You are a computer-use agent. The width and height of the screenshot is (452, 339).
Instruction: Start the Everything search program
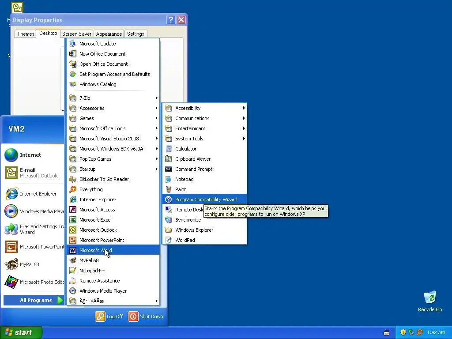click(113, 189)
